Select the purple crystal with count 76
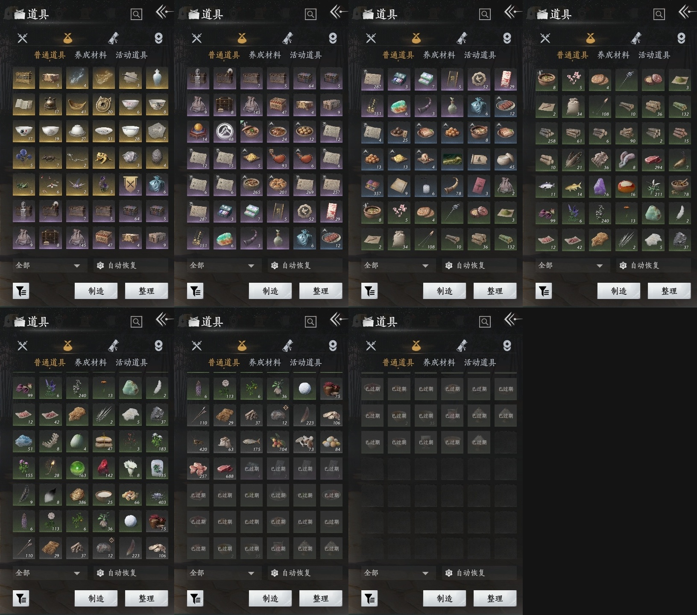Viewport: 697px width, 615px height. 600,187
